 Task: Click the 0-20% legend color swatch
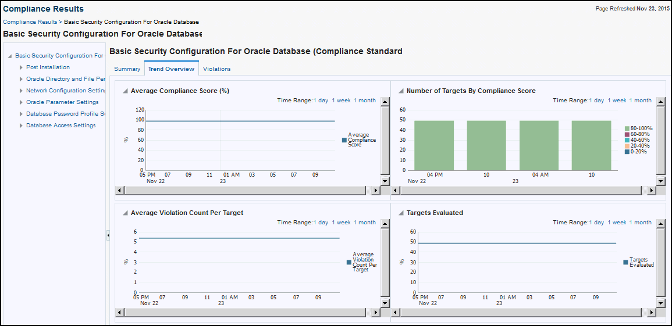coord(627,152)
